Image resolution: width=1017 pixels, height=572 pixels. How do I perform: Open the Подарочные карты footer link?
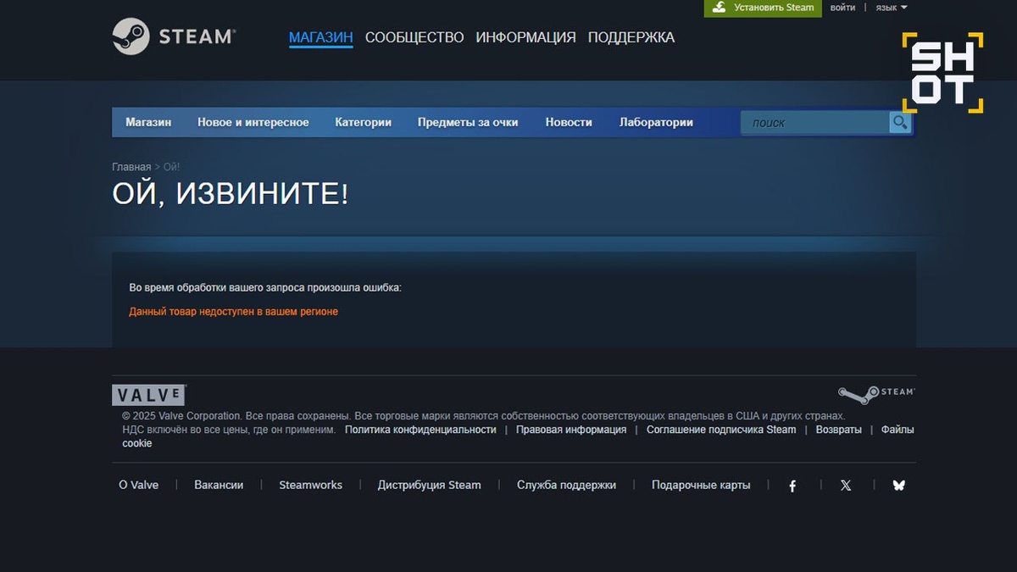pyautogui.click(x=701, y=486)
